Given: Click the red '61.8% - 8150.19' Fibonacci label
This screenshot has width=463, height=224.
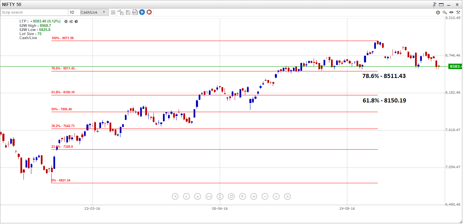Looking at the screenshot, I should pyautogui.click(x=63, y=92).
